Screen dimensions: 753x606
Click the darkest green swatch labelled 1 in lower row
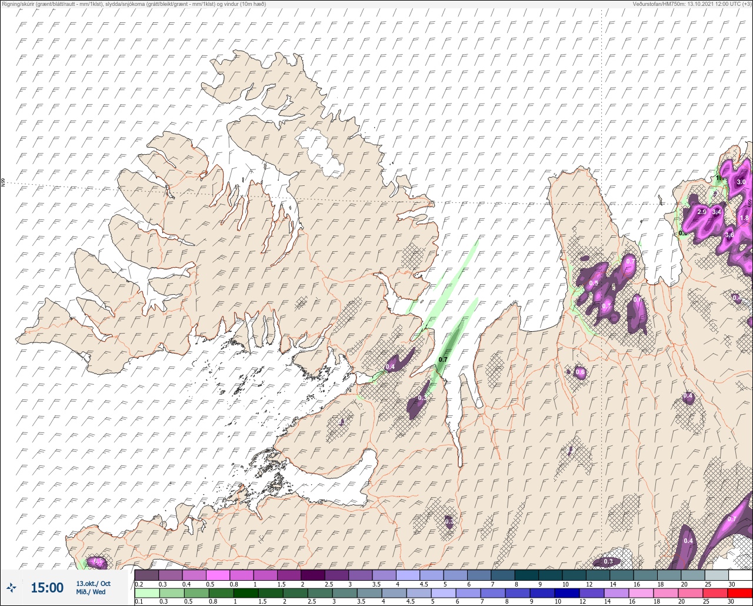point(245,593)
